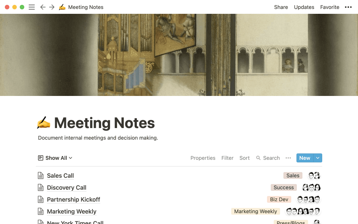Open the Discovery Call page link
The height and width of the screenshot is (224, 358).
coord(66,187)
